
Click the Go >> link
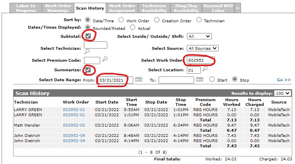point(283,80)
